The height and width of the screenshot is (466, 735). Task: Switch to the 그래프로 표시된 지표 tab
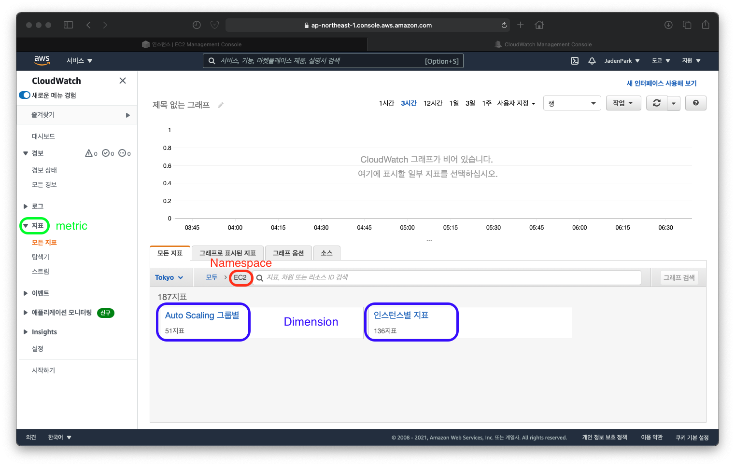[227, 253]
